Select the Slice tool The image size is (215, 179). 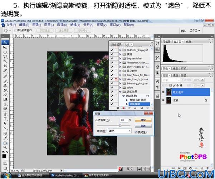coord(5,71)
